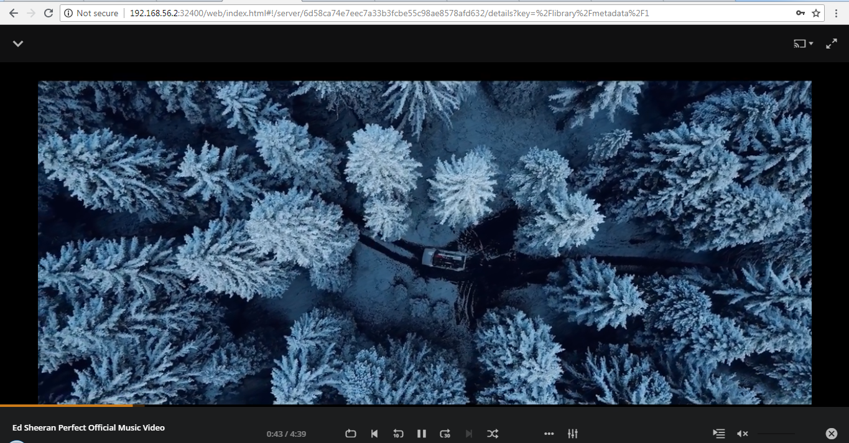Open the cast to device menu
Screen dimensions: 849x443
click(803, 44)
